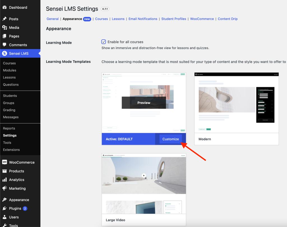Click the 4.7.1 version badge
Viewport: 287px width, 227px height.
tap(105, 9)
